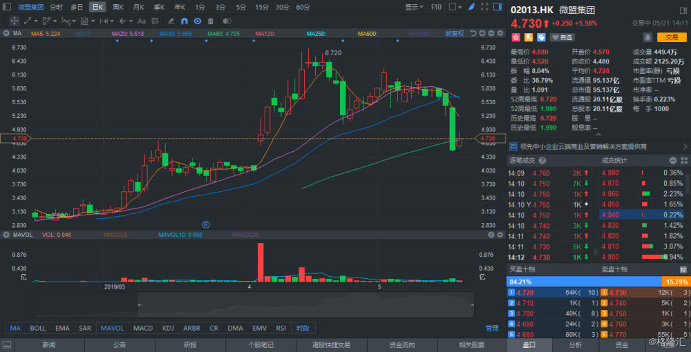The image size is (691, 352).
Task: Add stock to 自选 watchlist
Action: 562,37
